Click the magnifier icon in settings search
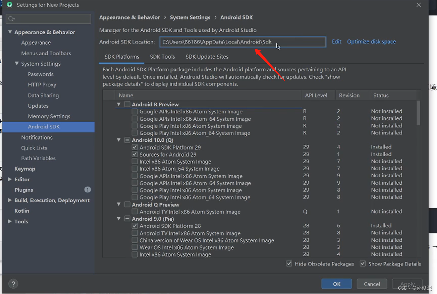This screenshot has height=294, width=437. click(11, 19)
